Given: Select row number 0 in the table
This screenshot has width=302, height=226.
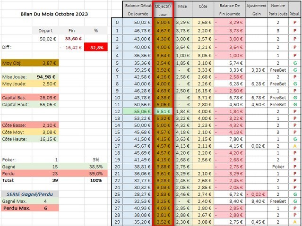Looking at the screenshot, I should [x=117, y=23].
